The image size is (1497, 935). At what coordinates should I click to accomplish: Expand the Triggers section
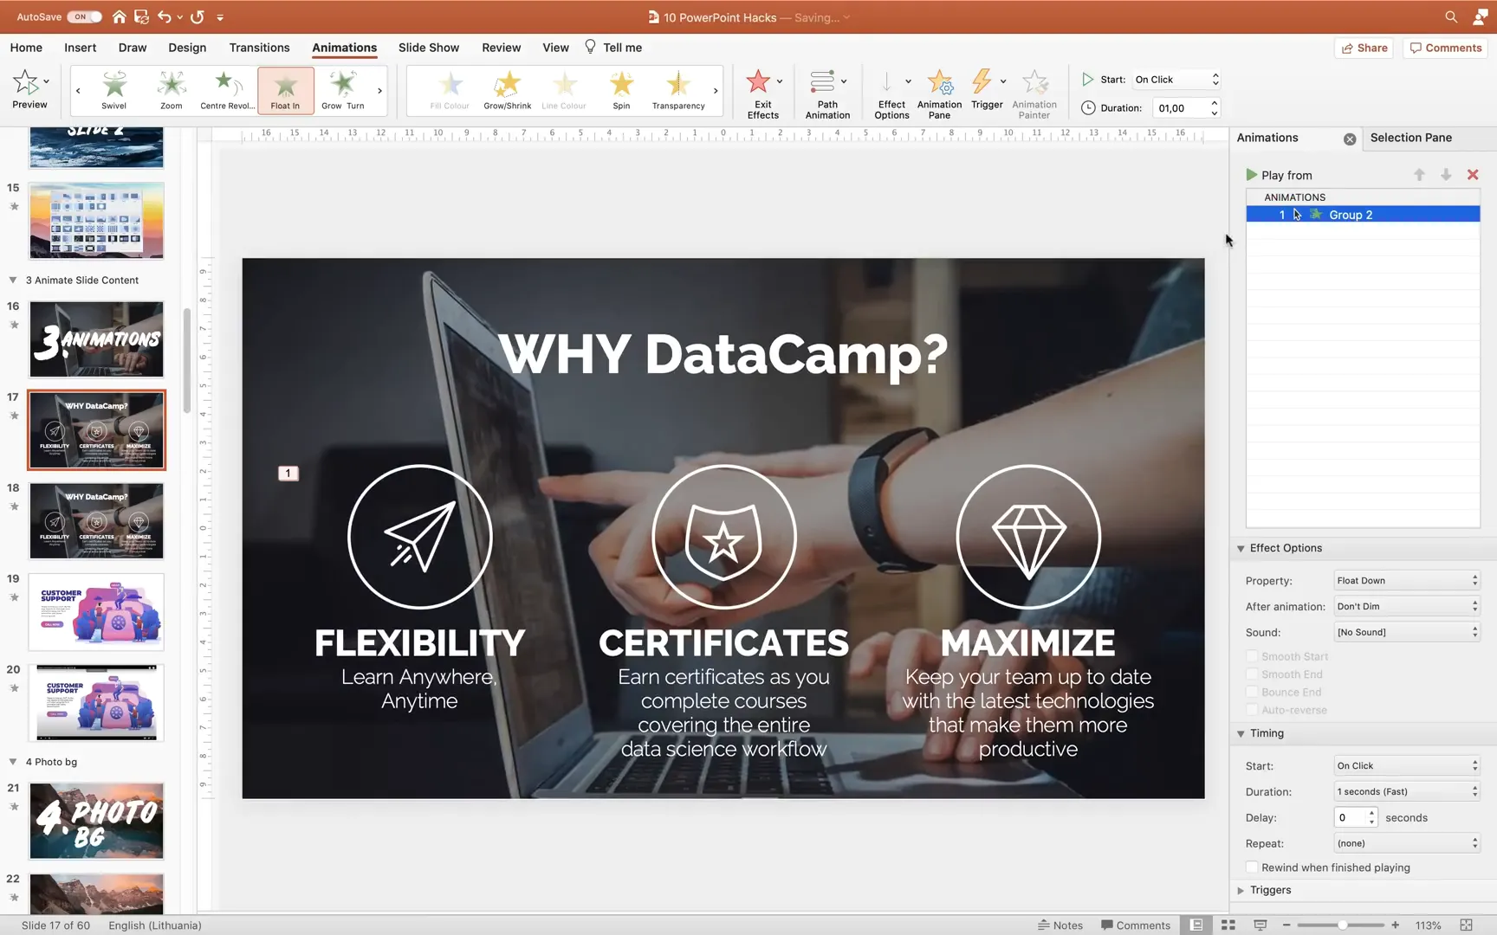point(1241,890)
